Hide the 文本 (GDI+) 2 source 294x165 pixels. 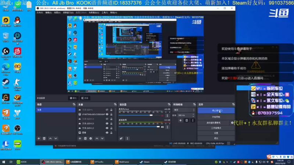107,128
